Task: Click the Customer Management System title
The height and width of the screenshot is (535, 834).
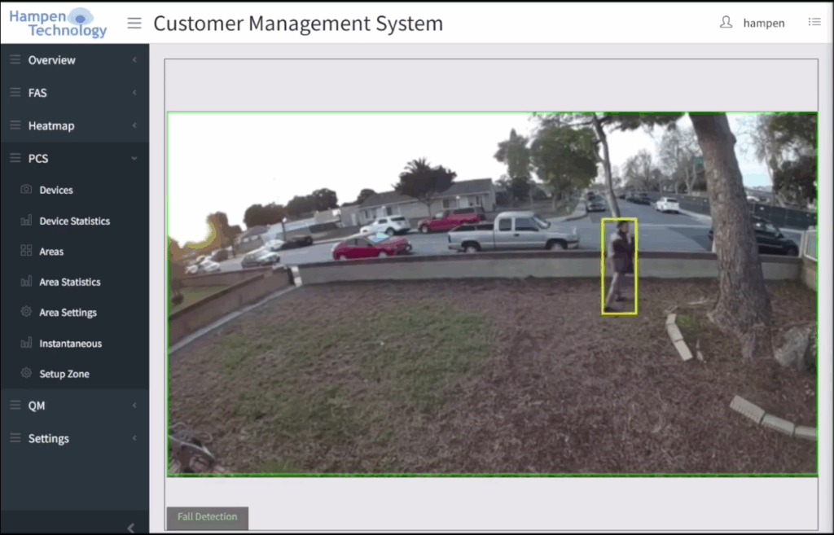Action: (298, 24)
